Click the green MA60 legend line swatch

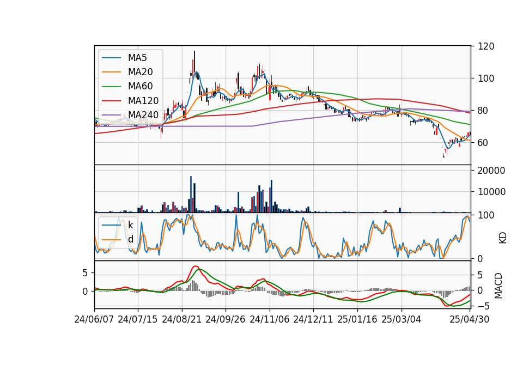pos(111,87)
